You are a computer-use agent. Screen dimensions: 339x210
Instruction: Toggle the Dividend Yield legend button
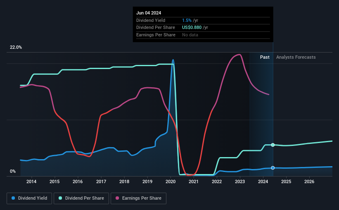pyautogui.click(x=29, y=198)
